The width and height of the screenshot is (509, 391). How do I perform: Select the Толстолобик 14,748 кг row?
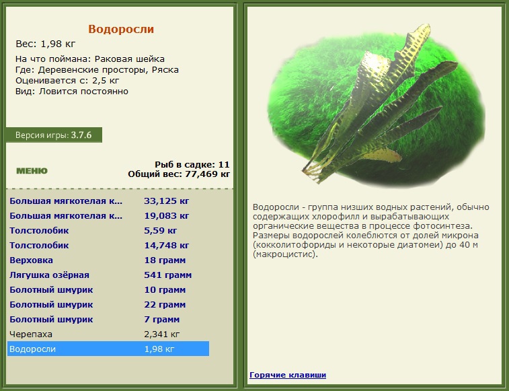108,246
